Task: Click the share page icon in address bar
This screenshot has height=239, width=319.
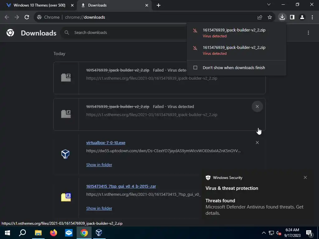Action: (260, 17)
